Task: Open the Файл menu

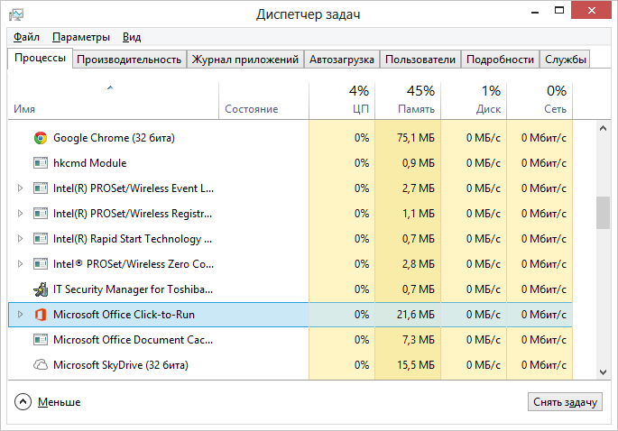Action: [x=26, y=37]
